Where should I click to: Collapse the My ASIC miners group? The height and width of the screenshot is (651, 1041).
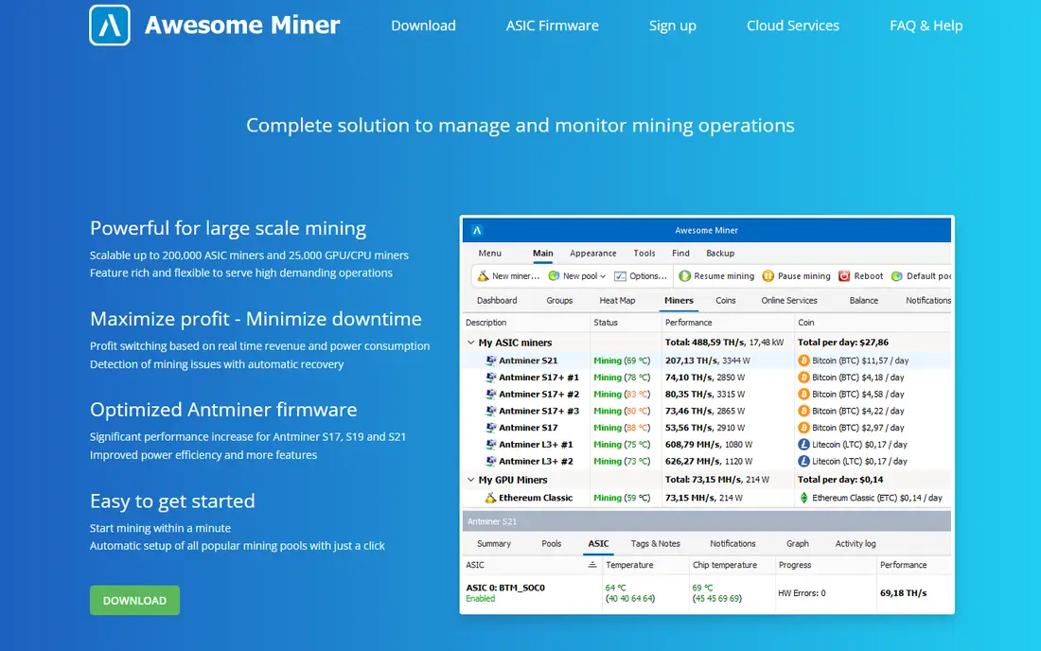point(470,343)
